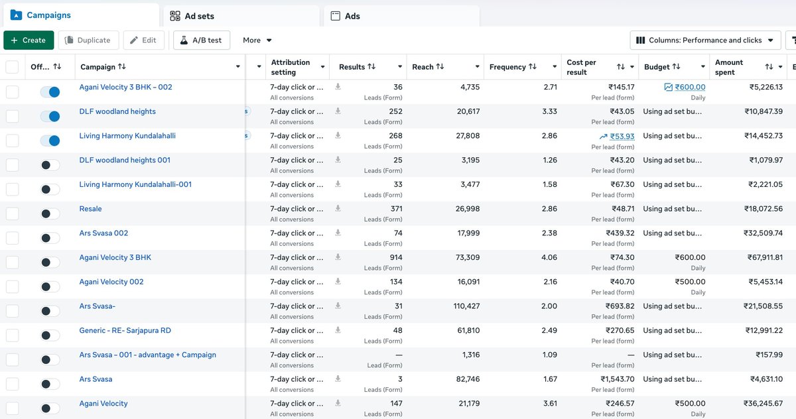
Task: Switch to the Ads tab
Action: tap(401, 16)
